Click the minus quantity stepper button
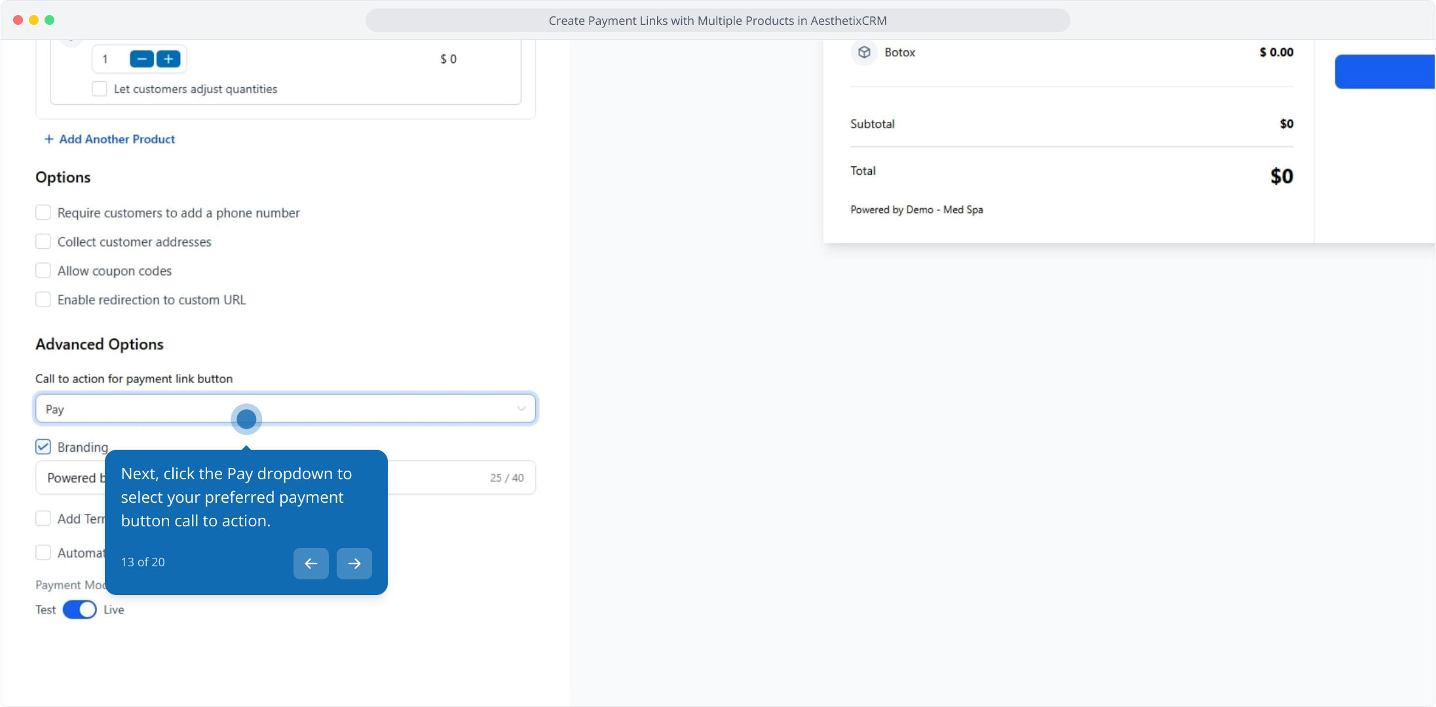 click(x=142, y=59)
